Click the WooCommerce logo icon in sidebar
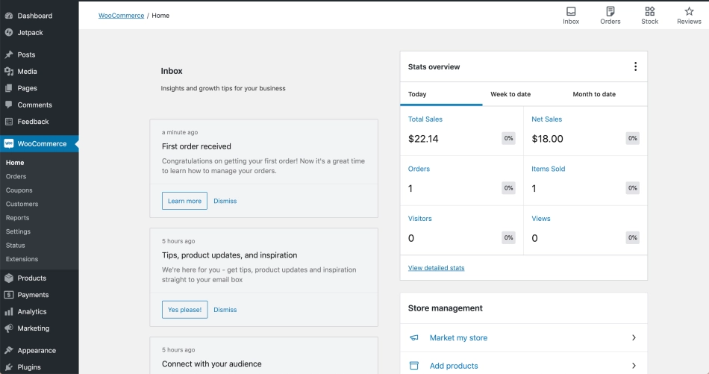 tap(9, 144)
